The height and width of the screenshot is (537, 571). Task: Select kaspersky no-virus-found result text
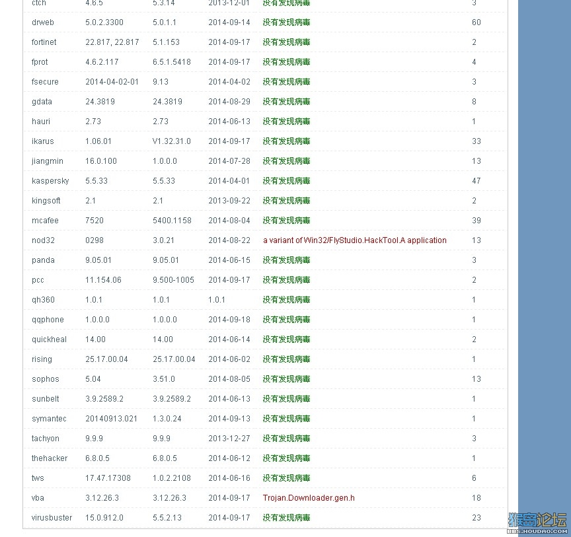tap(287, 181)
